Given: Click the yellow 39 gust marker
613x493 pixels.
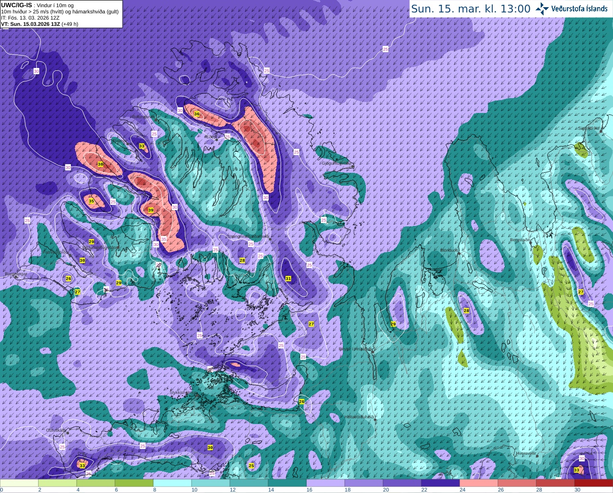Looking at the screenshot, I should (151, 210).
